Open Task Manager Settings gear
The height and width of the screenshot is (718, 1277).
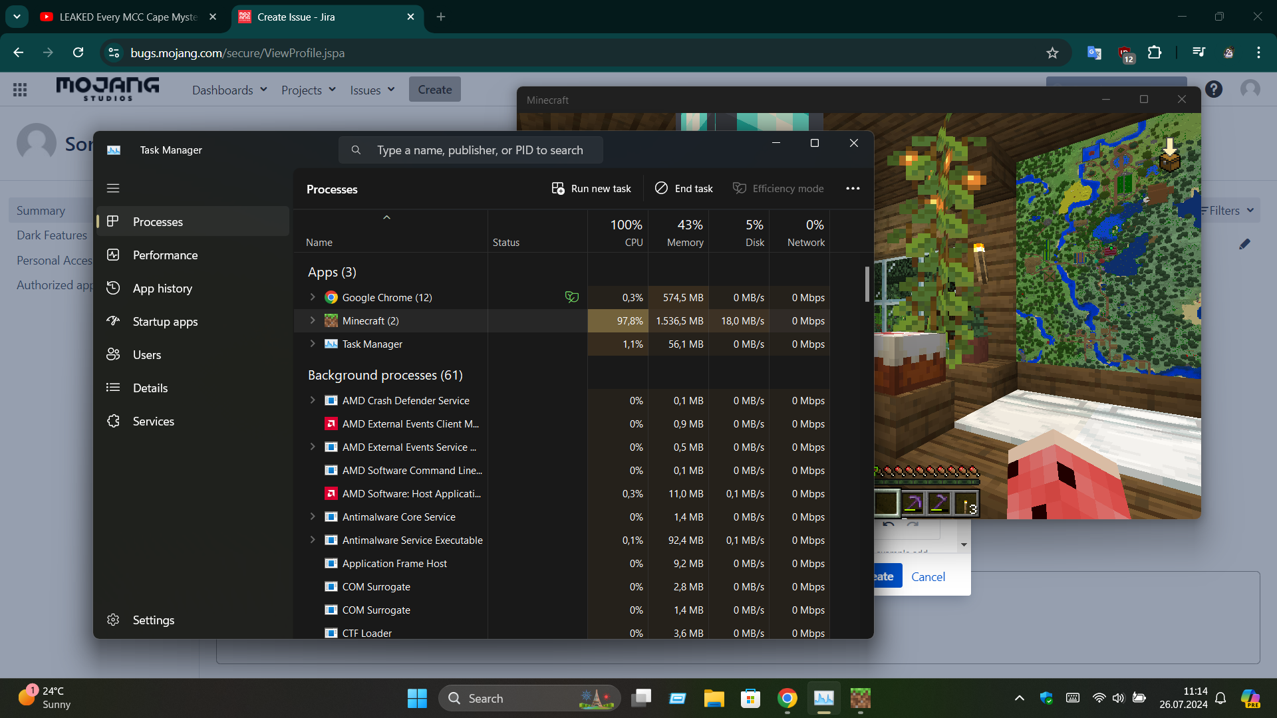[113, 620]
